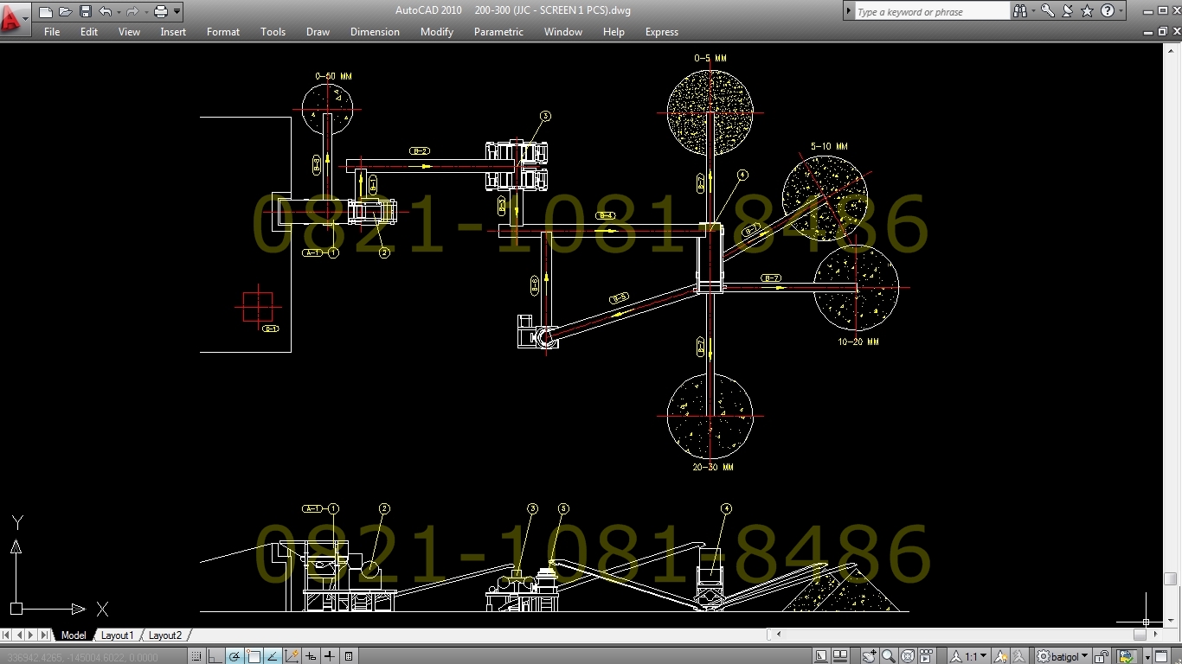Expand Help options dropdown arrow
Screen dimensions: 1182x664
click(x=1121, y=11)
